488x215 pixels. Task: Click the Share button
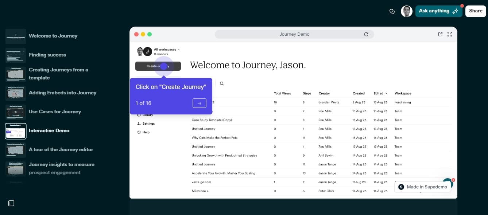476,11
